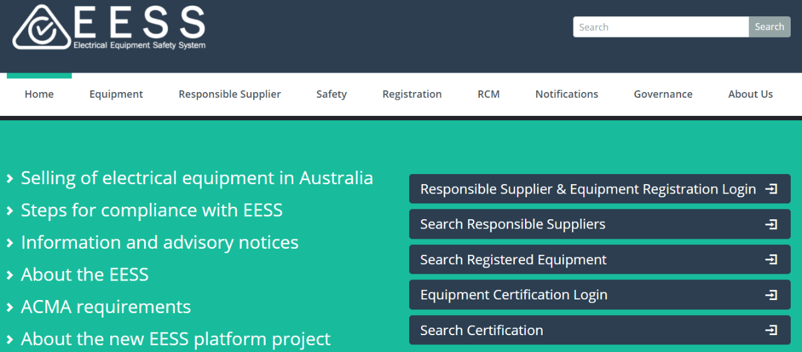Click login arrow icon on Responsible Supplier & Equipment Registration Login

[x=772, y=189]
